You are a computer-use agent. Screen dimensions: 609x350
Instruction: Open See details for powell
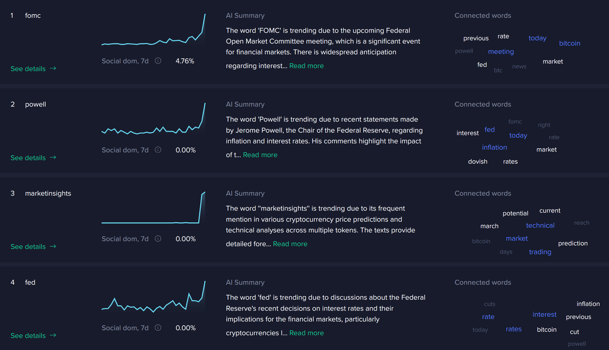pyautogui.click(x=33, y=158)
